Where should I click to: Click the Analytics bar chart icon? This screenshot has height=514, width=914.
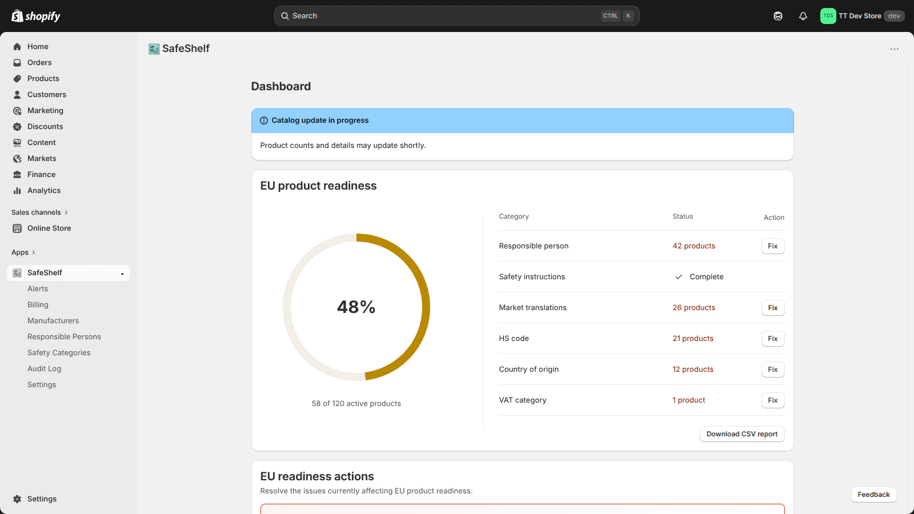click(17, 191)
